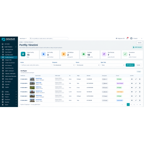Edit the Satılık Villa row with pencil icon
The image size is (144, 144).
click(x=136, y=83)
